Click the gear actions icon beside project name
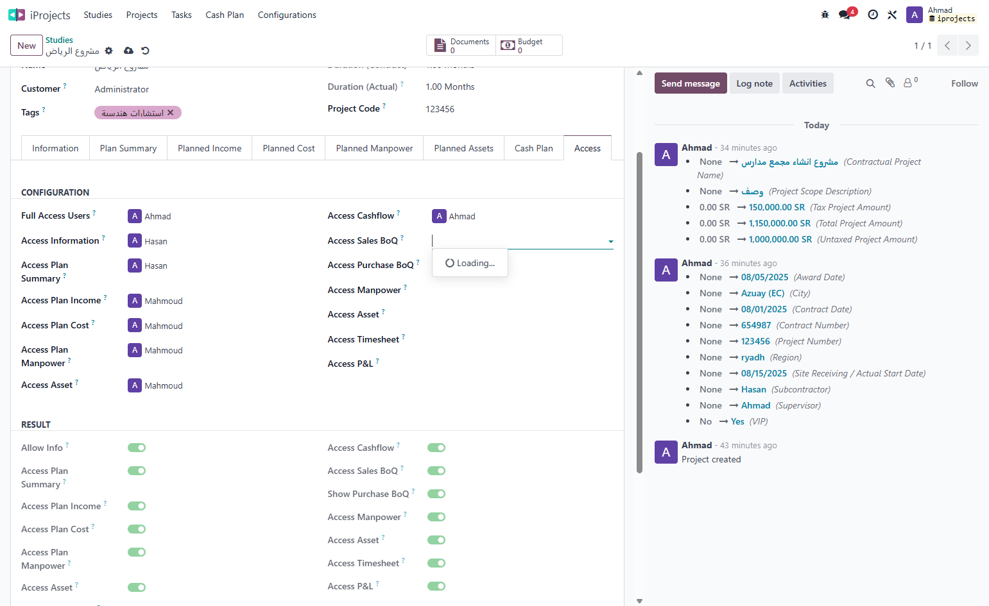 (108, 51)
